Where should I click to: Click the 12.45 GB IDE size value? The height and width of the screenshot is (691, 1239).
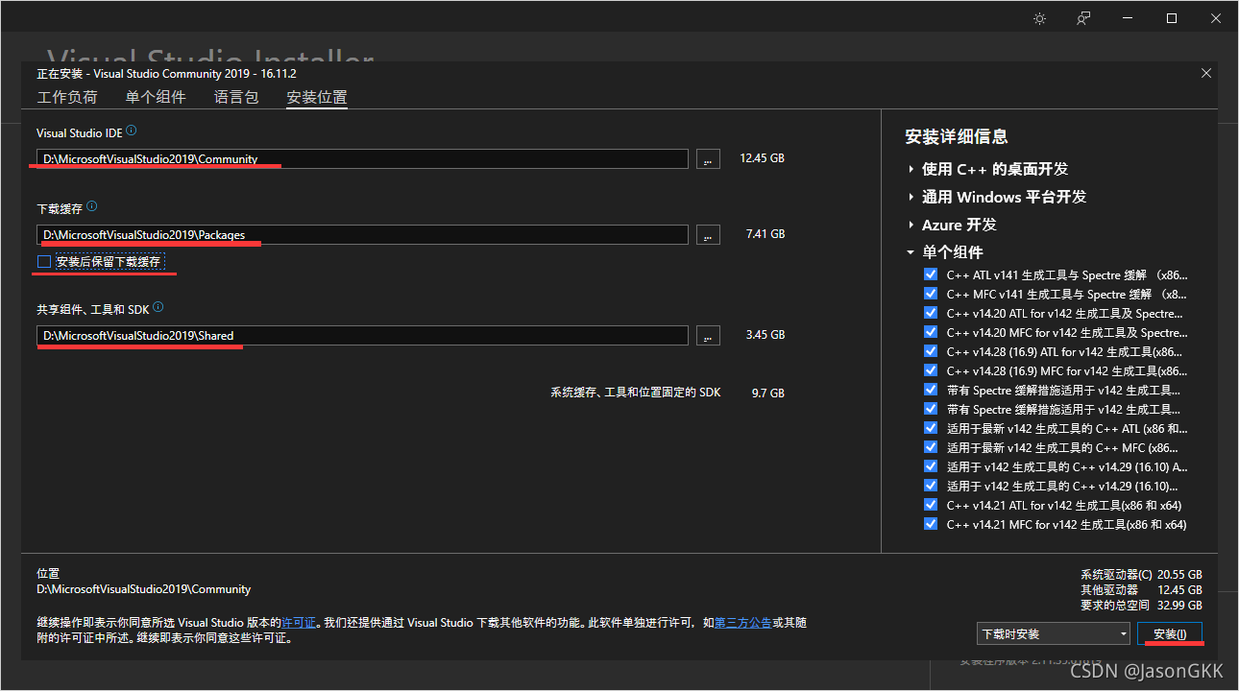tap(762, 157)
